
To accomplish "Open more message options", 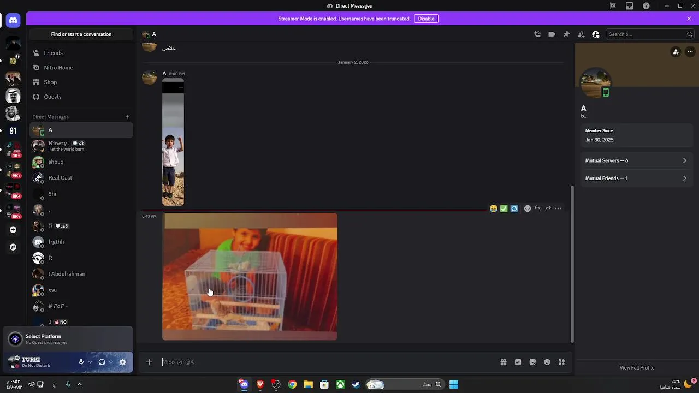I will point(558,209).
